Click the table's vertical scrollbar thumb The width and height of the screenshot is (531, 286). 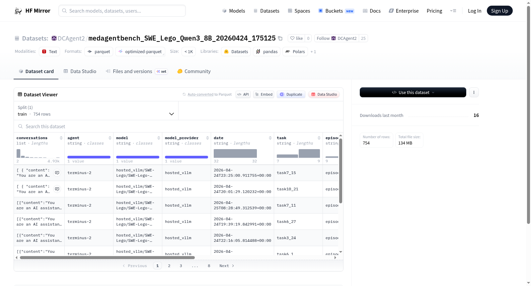click(x=341, y=171)
